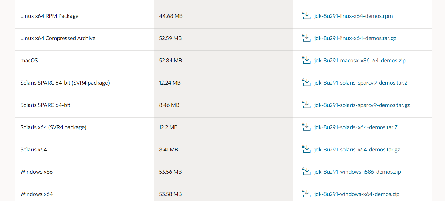This screenshot has width=445, height=201.
Task: Open the jdk-8u291-linux-x64-demos.tar.gz link
Action: coord(355,38)
